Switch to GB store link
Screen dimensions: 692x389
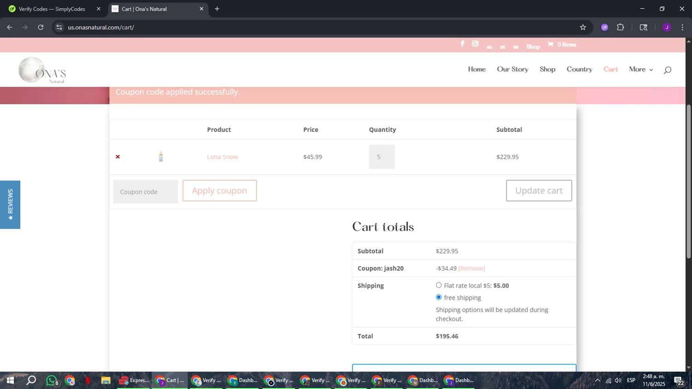coord(516,47)
